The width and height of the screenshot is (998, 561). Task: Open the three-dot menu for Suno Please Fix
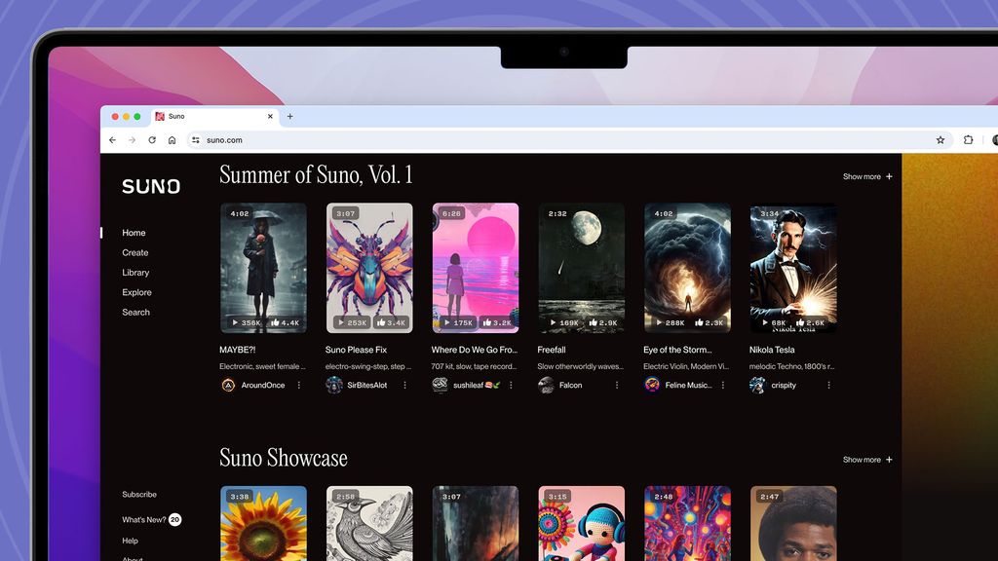[x=406, y=386]
